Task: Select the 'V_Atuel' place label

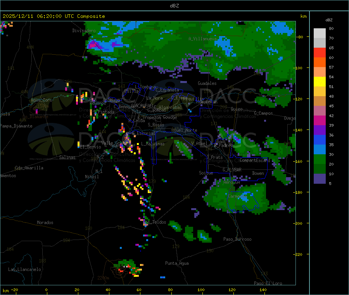Action: 199,143
